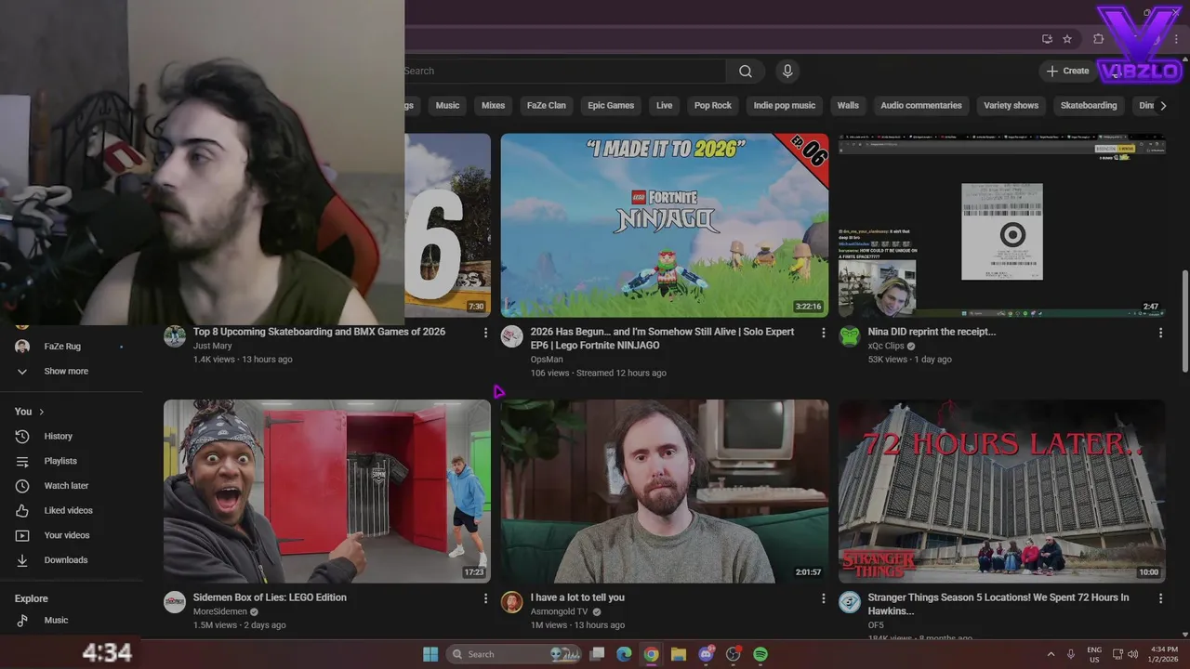Expand the You section chevron
The width and height of the screenshot is (1190, 669).
(x=42, y=412)
